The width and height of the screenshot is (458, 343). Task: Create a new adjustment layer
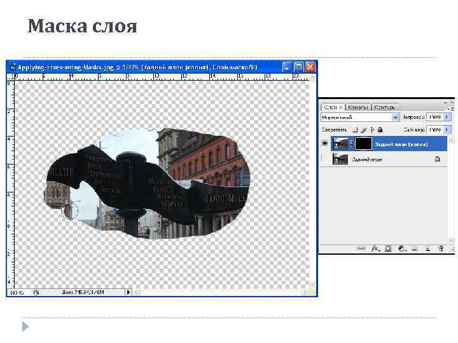402,248
